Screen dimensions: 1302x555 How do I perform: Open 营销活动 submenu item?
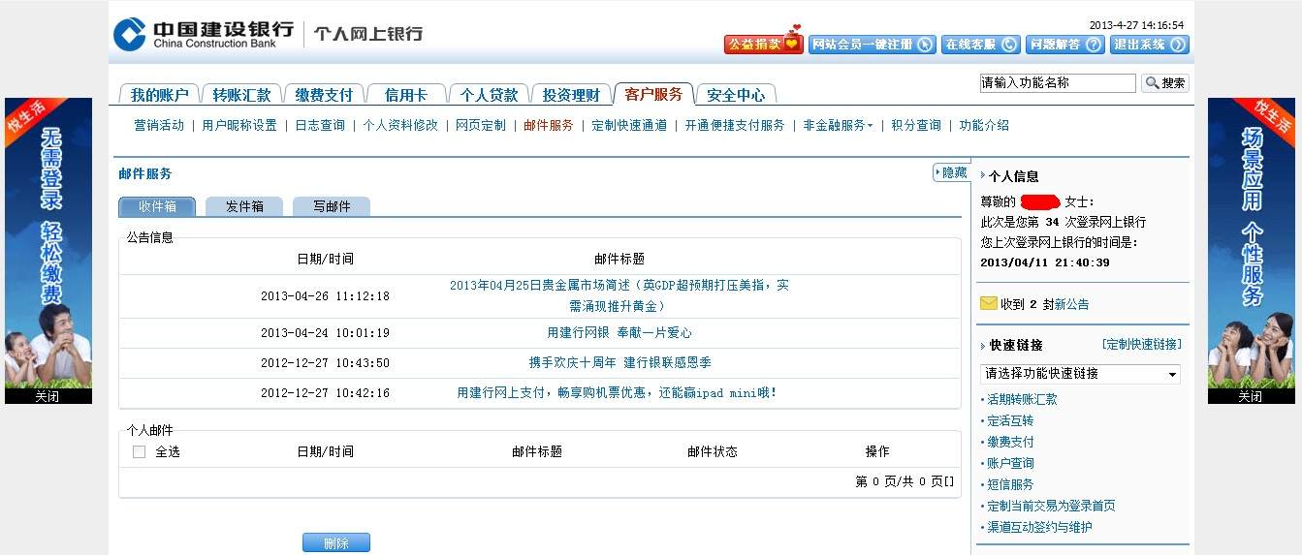[x=159, y=125]
